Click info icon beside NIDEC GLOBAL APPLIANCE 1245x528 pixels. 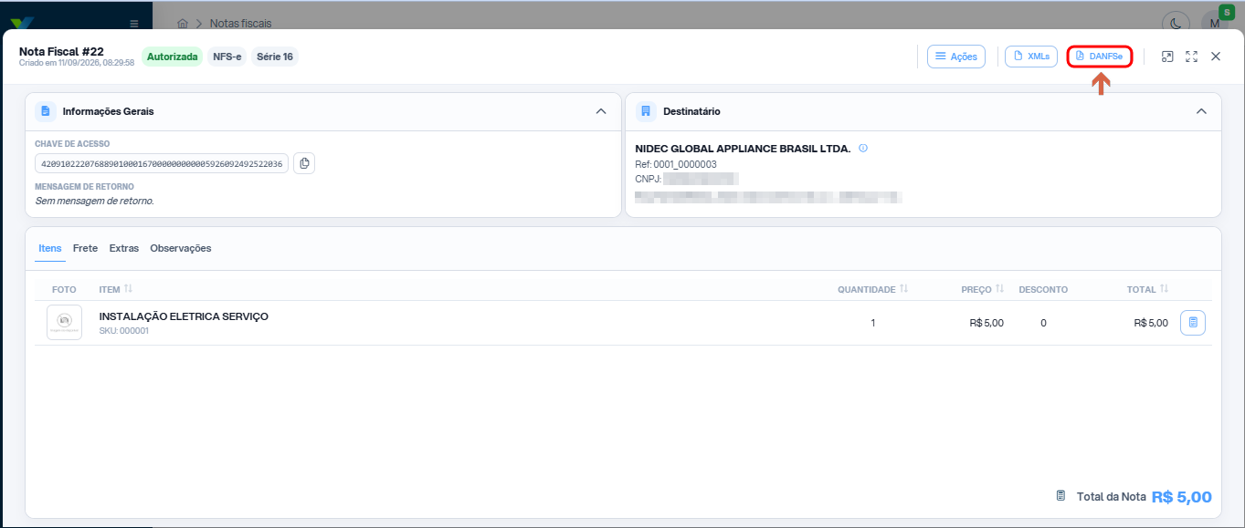(x=863, y=148)
